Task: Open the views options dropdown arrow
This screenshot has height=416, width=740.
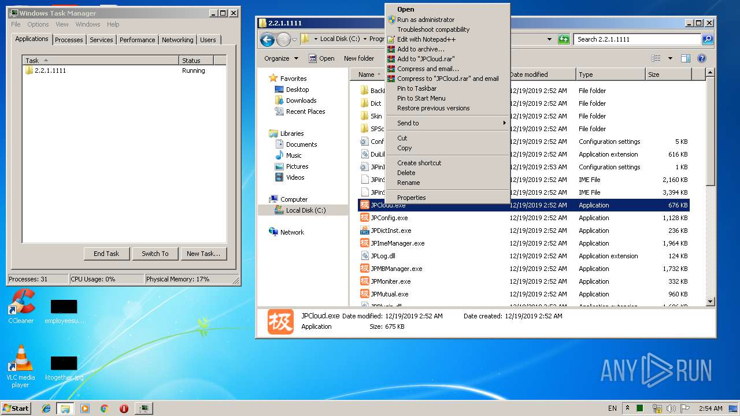Action: coord(670,58)
